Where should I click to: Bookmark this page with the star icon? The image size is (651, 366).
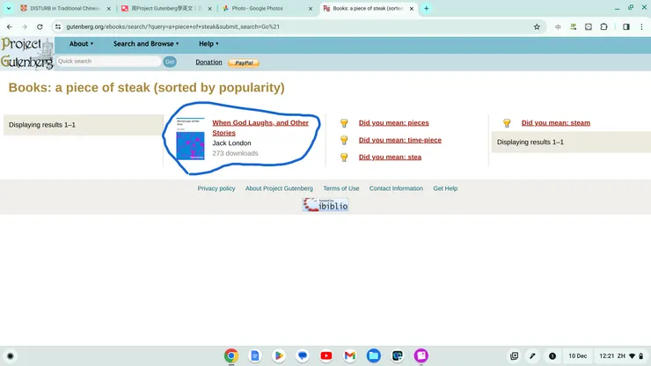(x=537, y=26)
